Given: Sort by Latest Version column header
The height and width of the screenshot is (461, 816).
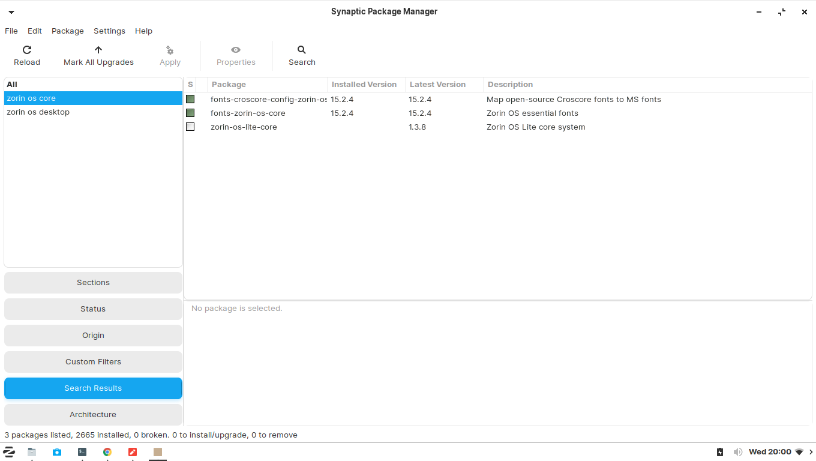Looking at the screenshot, I should tap(445, 85).
